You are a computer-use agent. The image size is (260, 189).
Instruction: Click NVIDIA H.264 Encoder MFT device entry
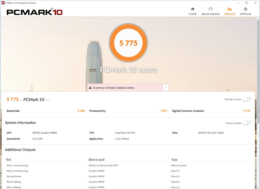[x=103, y=166]
